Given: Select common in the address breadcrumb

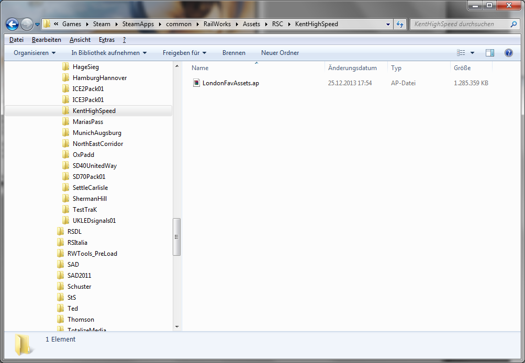Looking at the screenshot, I should [179, 24].
